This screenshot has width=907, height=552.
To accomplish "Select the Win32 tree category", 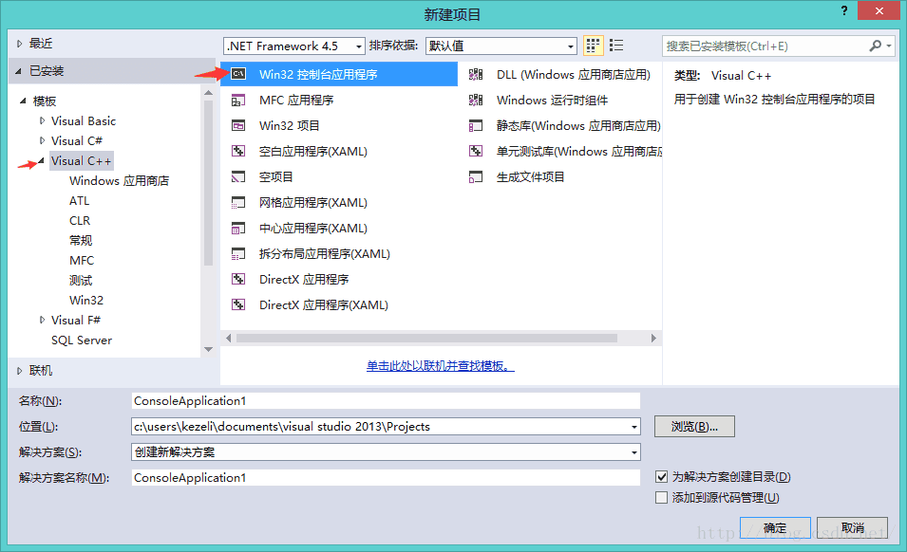I will pyautogui.click(x=86, y=301).
